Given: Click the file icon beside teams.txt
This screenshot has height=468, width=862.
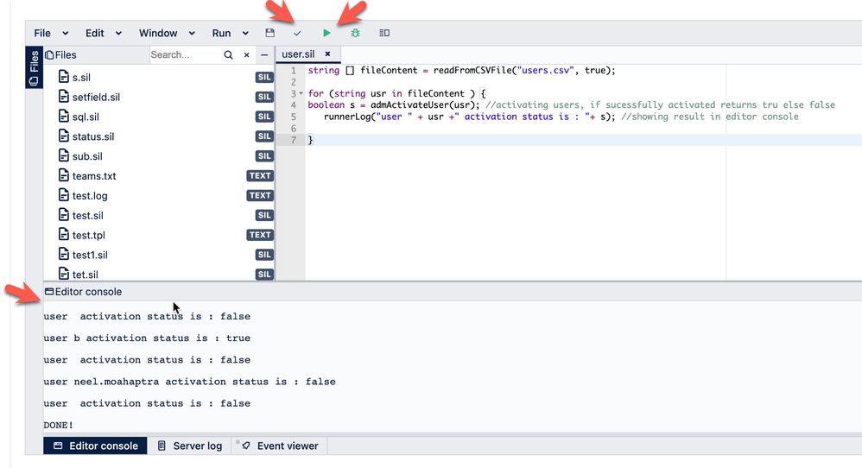Looking at the screenshot, I should click(x=63, y=175).
